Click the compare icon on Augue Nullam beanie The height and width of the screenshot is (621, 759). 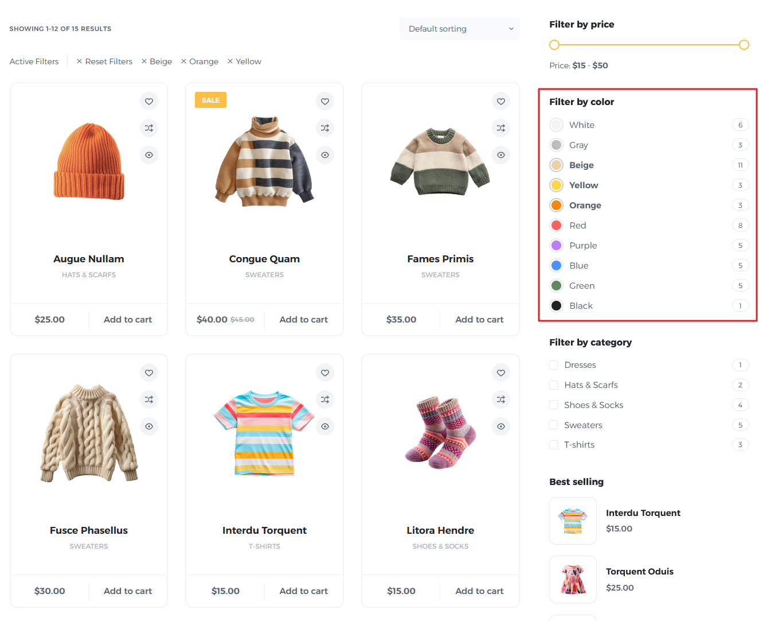click(x=148, y=128)
